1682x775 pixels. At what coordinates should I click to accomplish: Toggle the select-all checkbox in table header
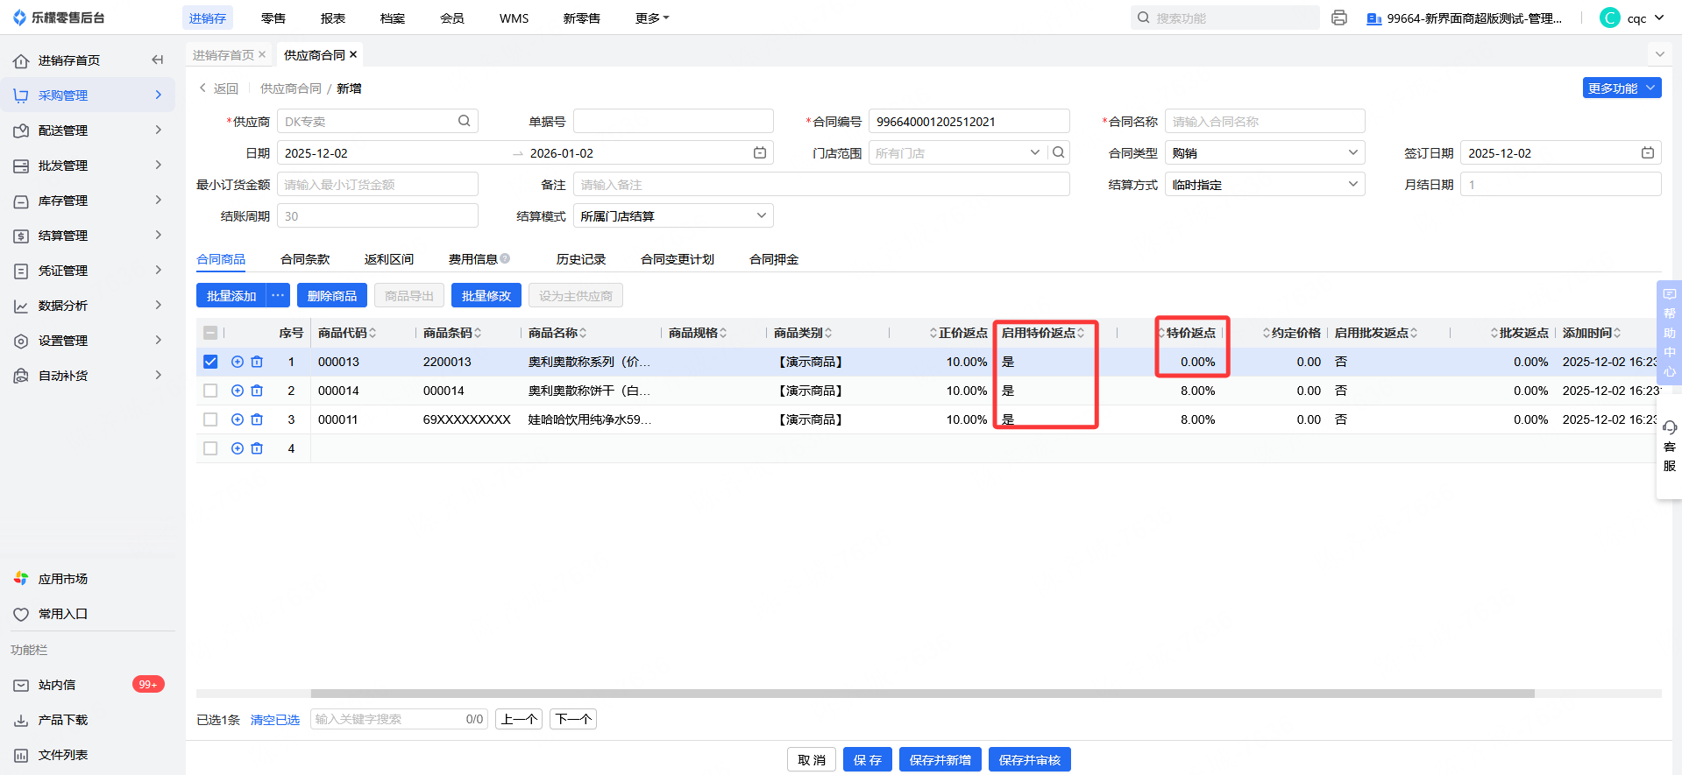[x=210, y=333]
